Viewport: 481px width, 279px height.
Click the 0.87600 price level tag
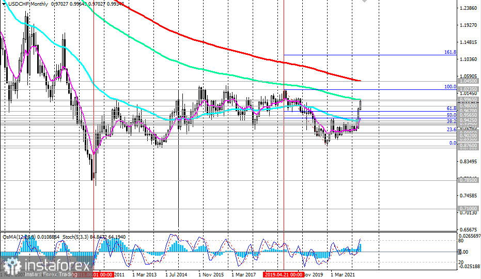469,147
